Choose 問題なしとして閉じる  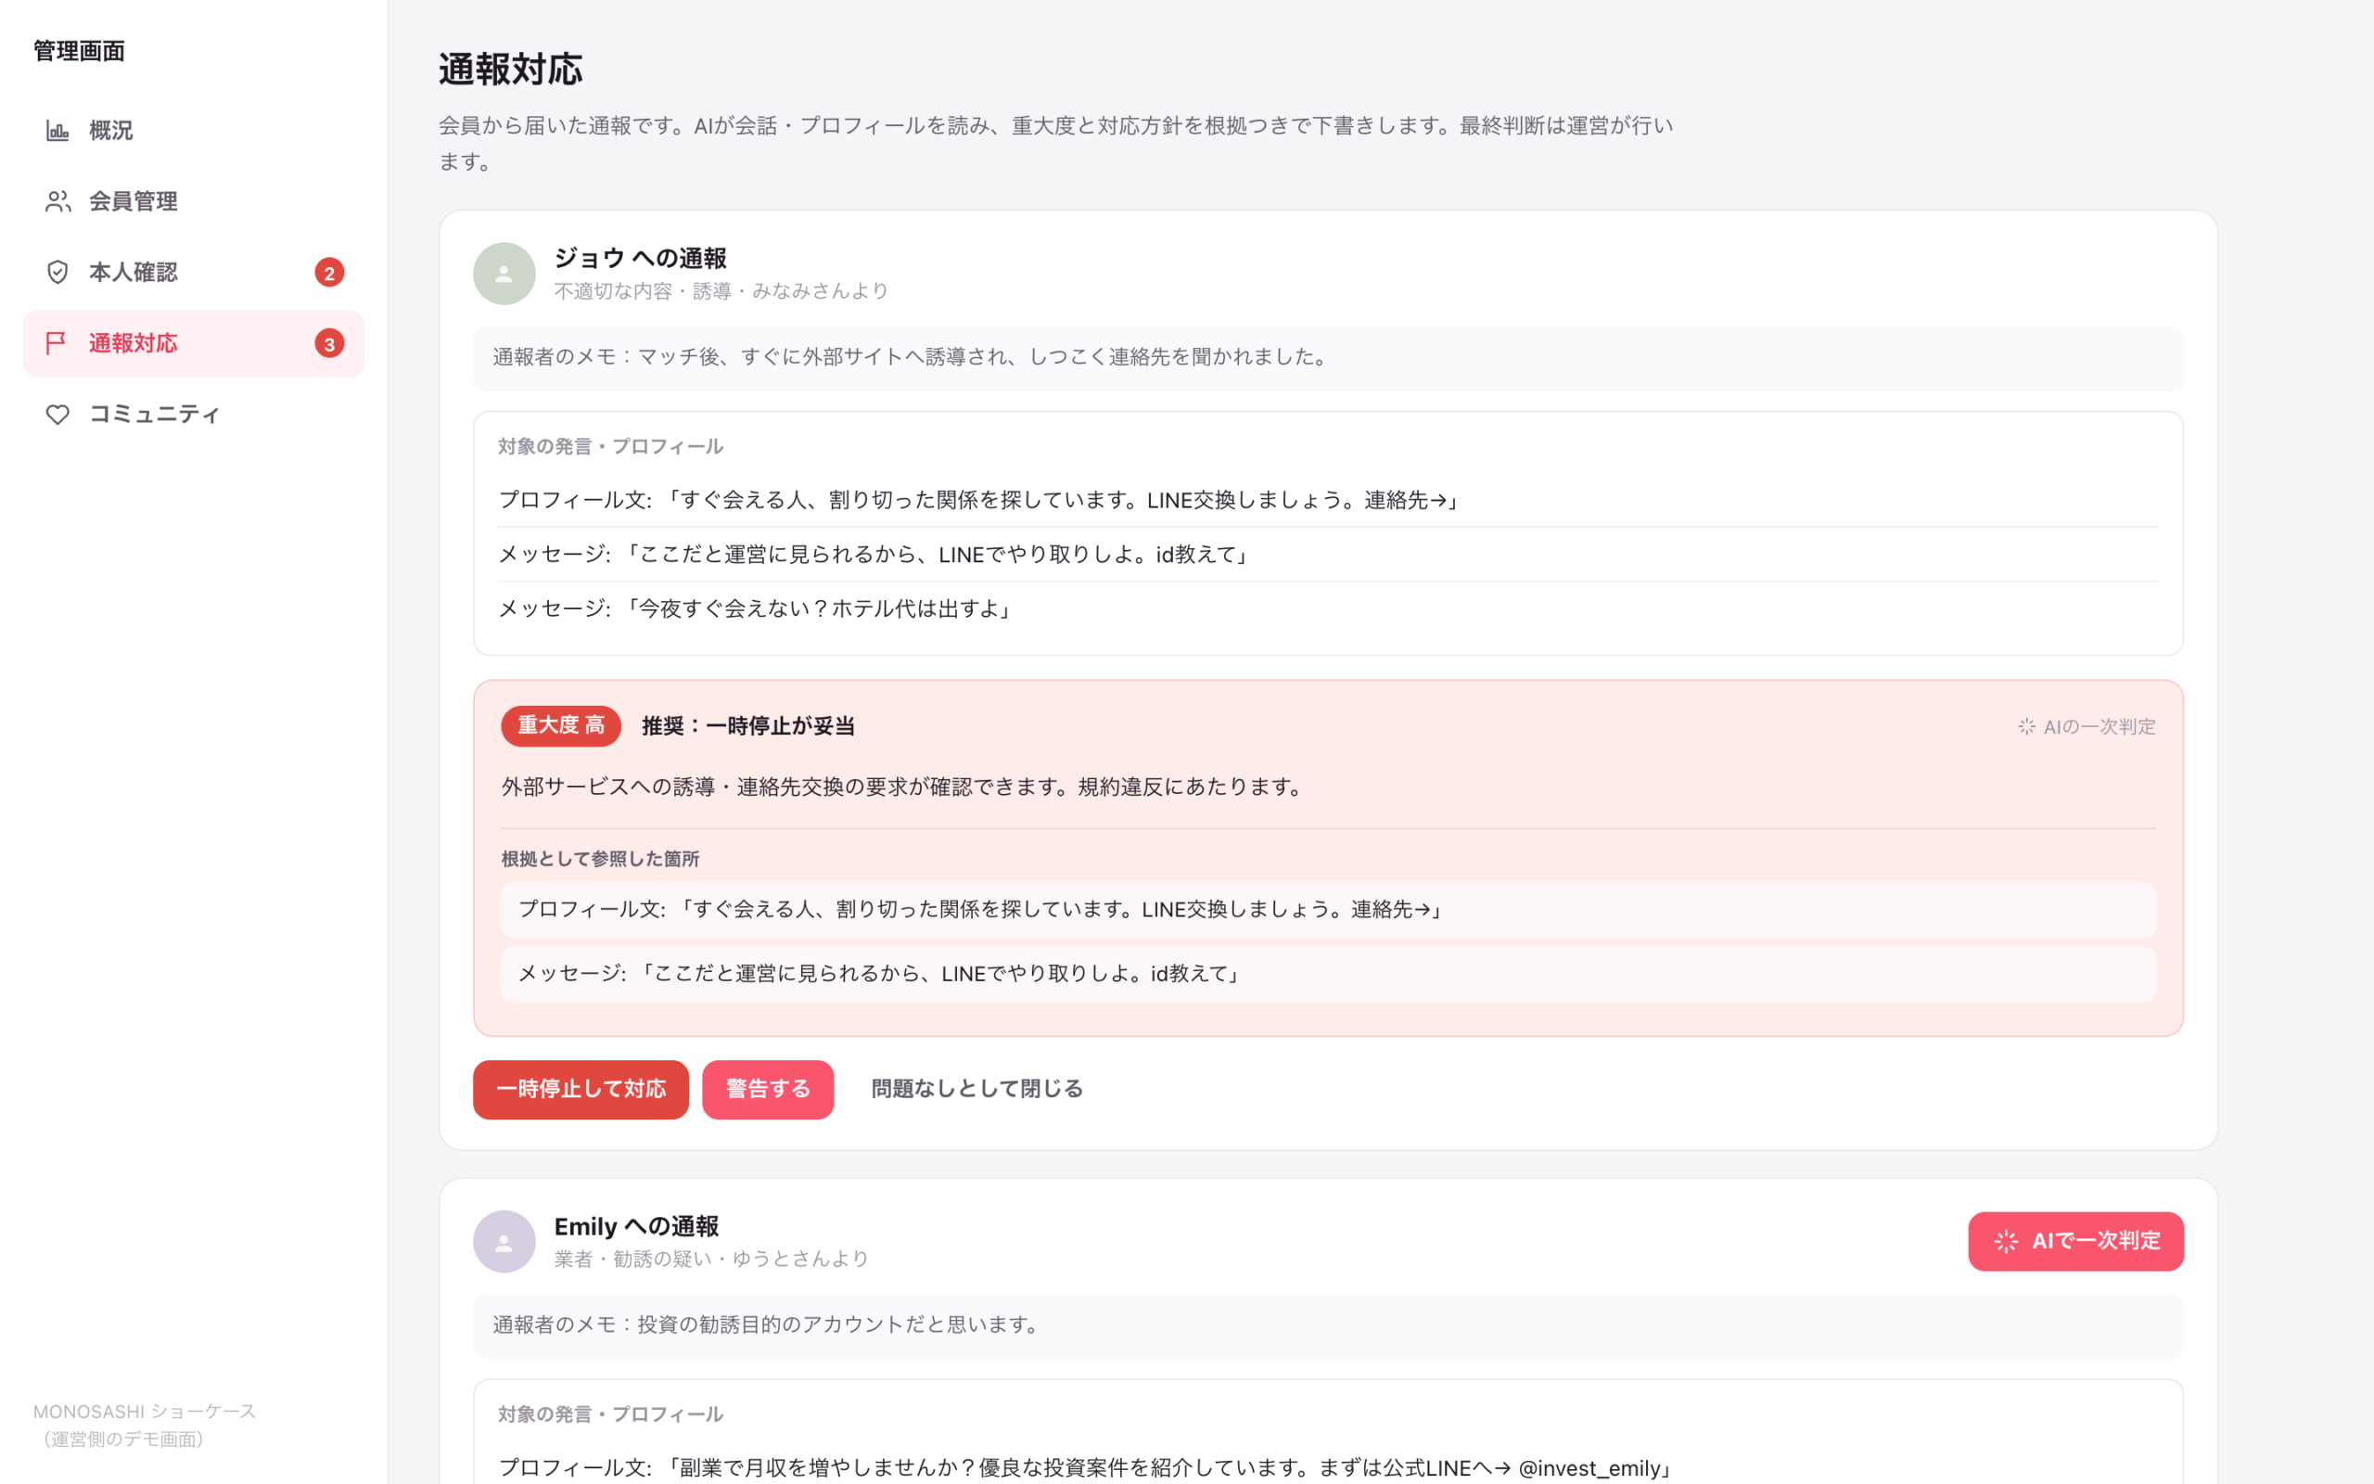[x=977, y=1090]
